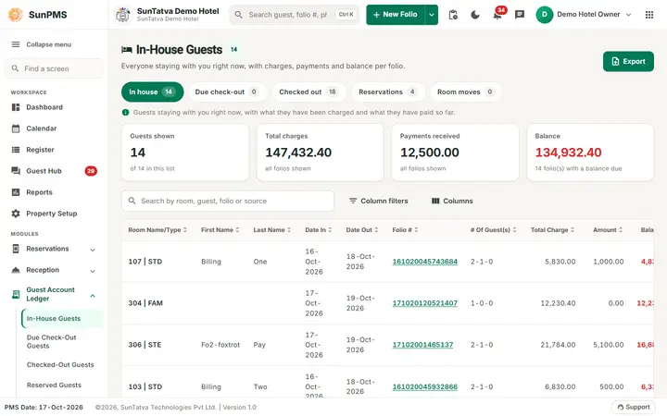
Task: Click the Calendar sidebar icon
Action: [16, 128]
